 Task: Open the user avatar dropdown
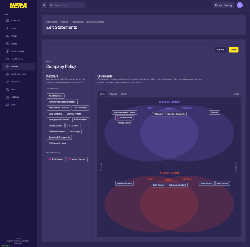coord(241,5)
